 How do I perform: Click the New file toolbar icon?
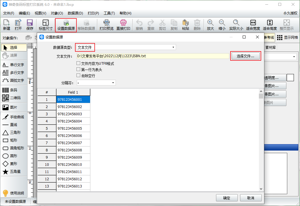click(6, 25)
